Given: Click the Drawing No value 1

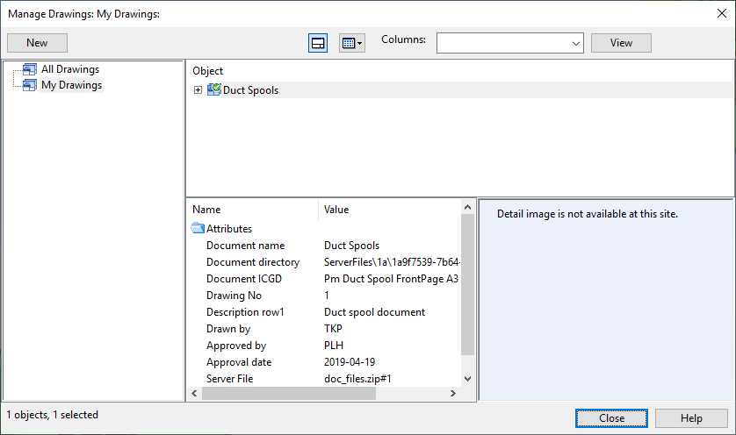Looking at the screenshot, I should coord(327,296).
